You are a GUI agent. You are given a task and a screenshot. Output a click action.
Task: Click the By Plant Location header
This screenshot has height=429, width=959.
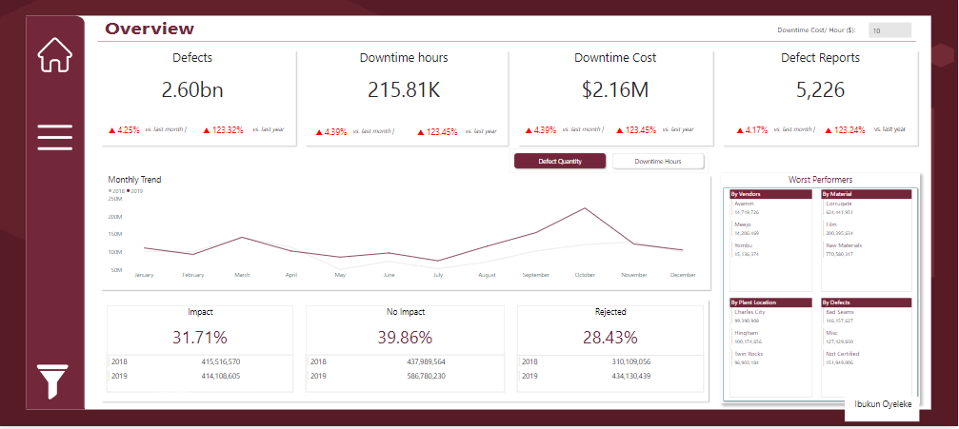pyautogui.click(x=770, y=302)
